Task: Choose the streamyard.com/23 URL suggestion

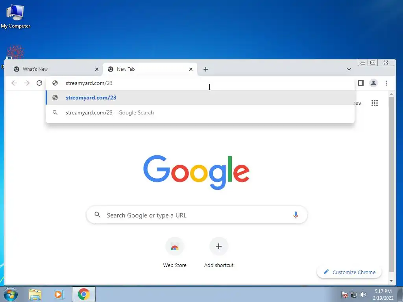Action: (200, 98)
